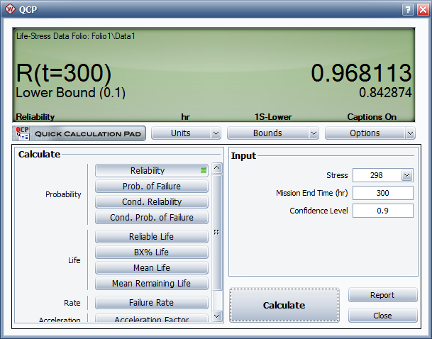Click the Mission End Time field
This screenshot has width=432, height=339.
[x=382, y=193]
